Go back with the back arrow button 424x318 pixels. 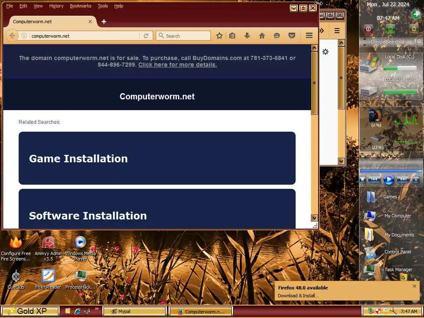coord(12,36)
